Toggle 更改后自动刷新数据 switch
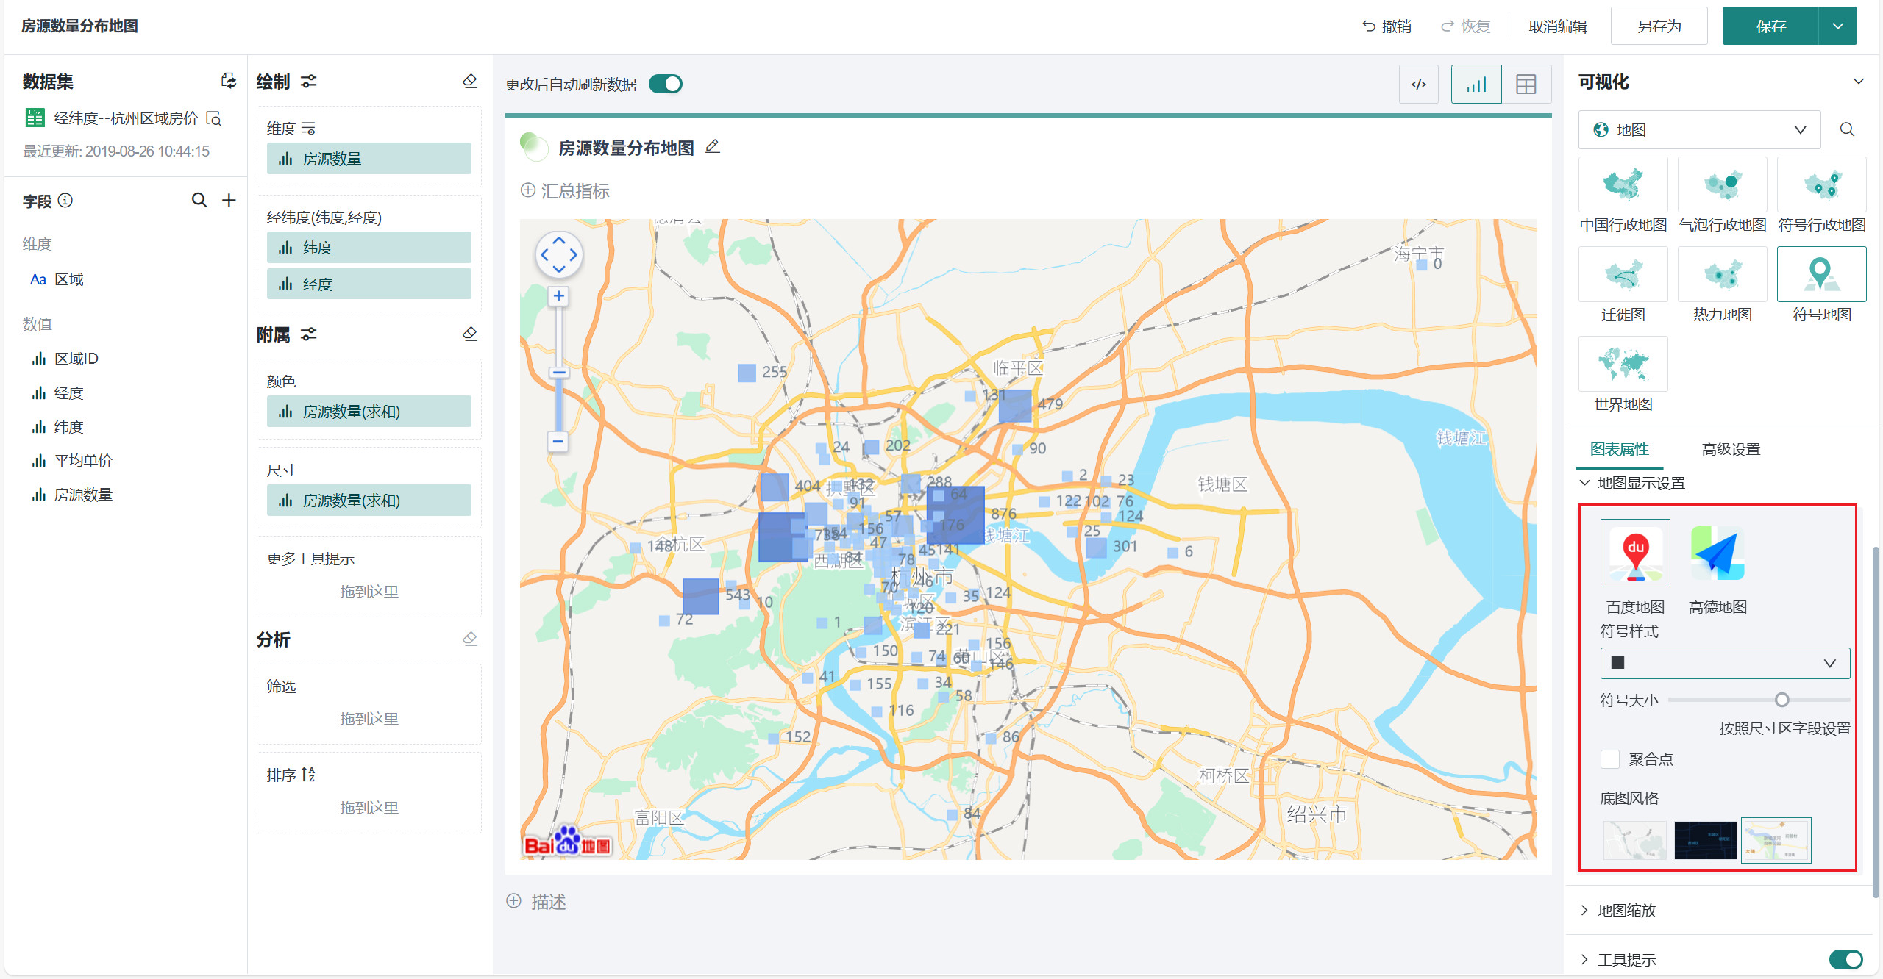Image resolution: width=1883 pixels, height=979 pixels. (666, 84)
